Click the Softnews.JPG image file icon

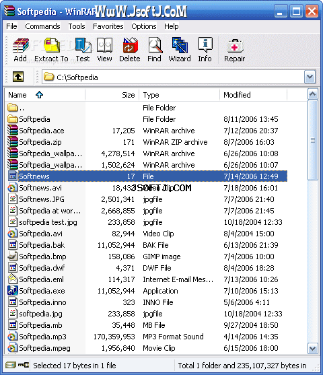[13, 199]
